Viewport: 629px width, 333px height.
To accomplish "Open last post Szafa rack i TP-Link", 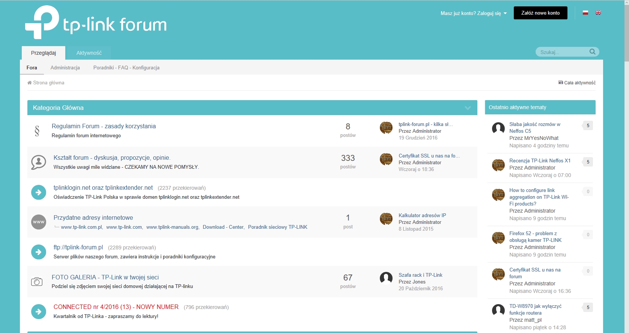I will (x=420, y=275).
